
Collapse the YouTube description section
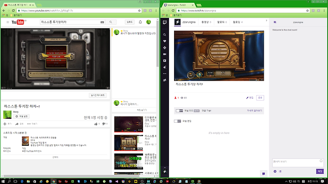click(x=56, y=157)
